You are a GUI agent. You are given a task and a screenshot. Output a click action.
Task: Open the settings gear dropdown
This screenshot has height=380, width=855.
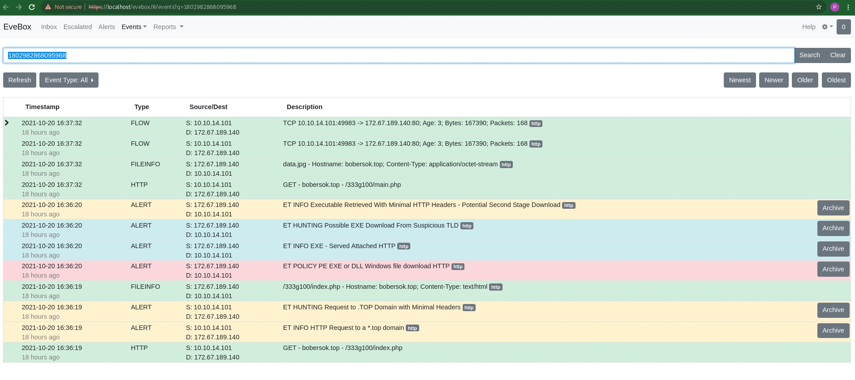827,27
